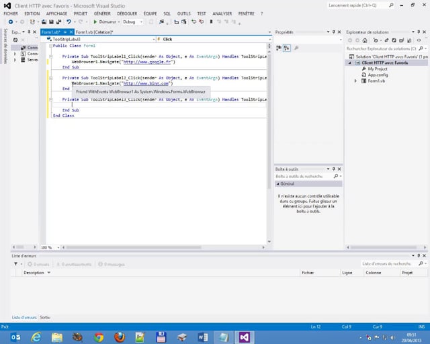Click the Save All toolbar icon
Viewport: 430px width, 344px height.
point(58,21)
